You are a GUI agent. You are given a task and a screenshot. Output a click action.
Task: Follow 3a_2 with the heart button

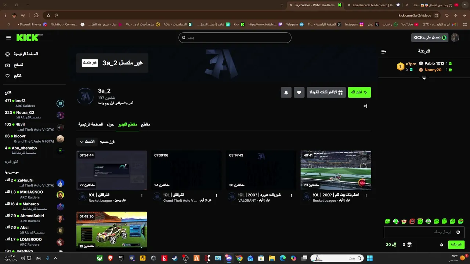coord(299,92)
